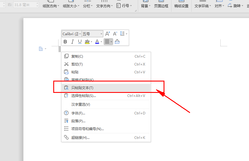Screen dimensions: 249x161
Task: Click the line spacing icon
Action: pyautogui.click(x=122, y=34)
